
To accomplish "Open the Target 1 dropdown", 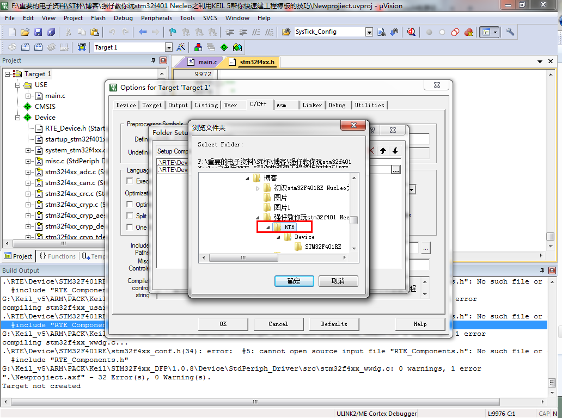I will [168, 47].
